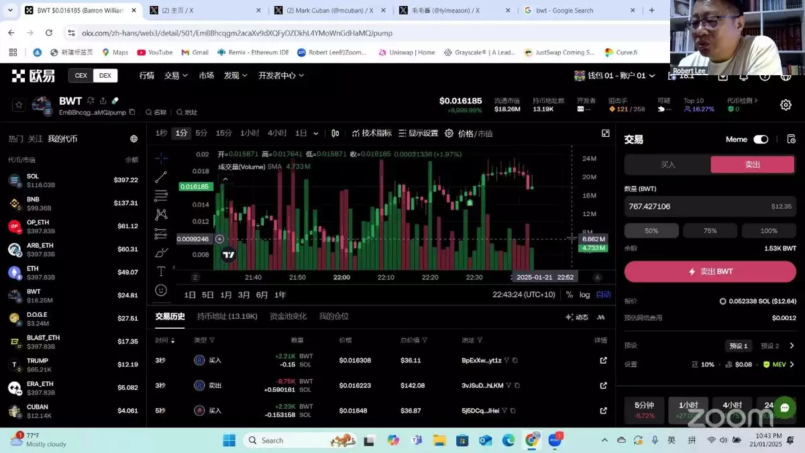Viewport: 805px width, 453px height.
Task: Choose the pattern drawing tool
Action: [x=161, y=215]
